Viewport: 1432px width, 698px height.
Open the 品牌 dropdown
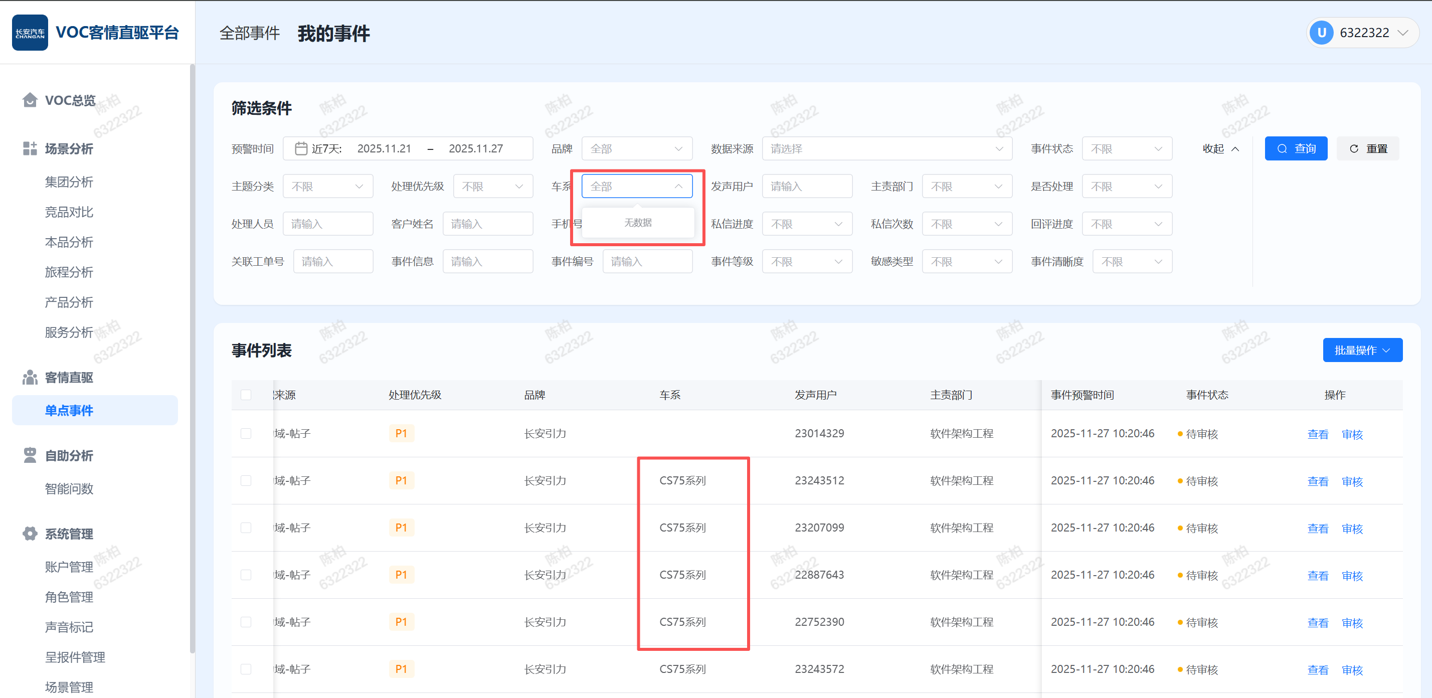[x=636, y=148]
